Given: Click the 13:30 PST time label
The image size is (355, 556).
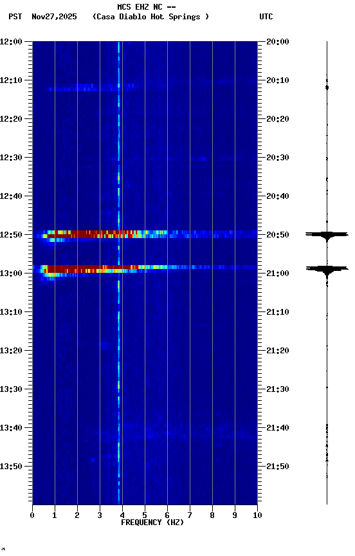Looking at the screenshot, I should click(11, 389).
